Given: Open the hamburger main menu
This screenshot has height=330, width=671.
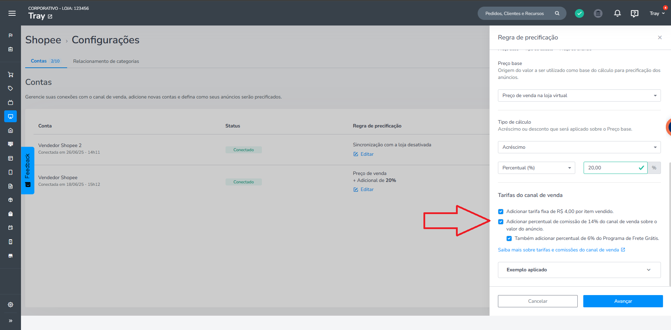Looking at the screenshot, I should tap(12, 13).
